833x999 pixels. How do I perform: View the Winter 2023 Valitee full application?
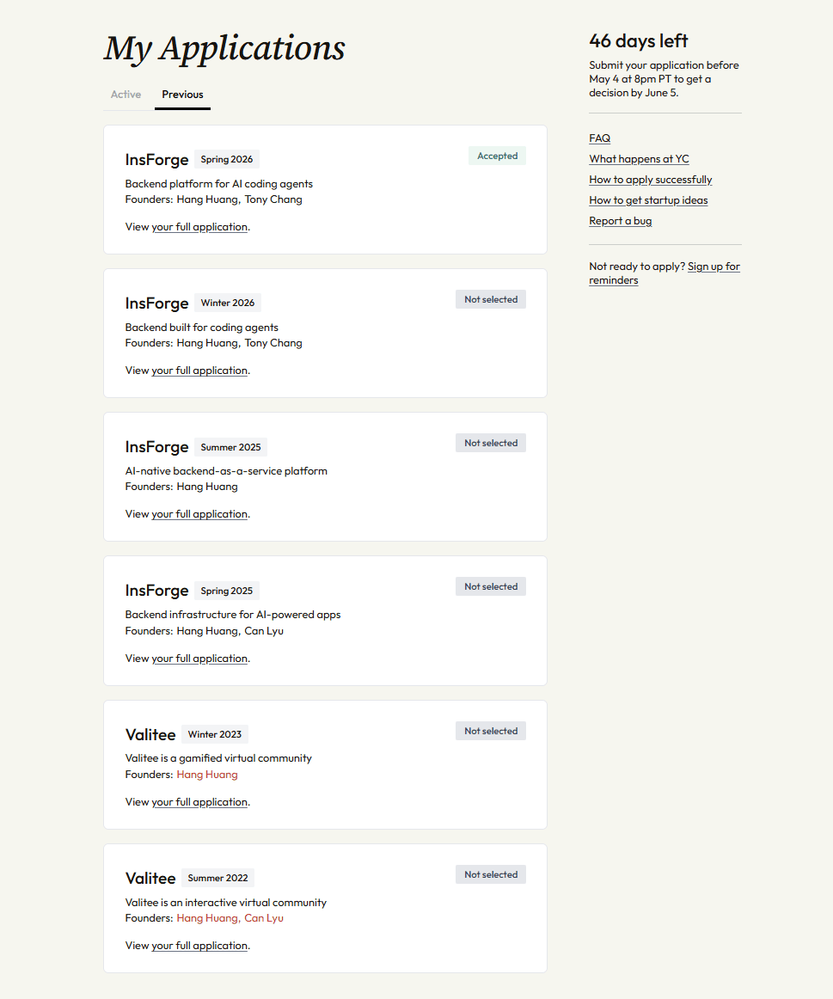pos(199,801)
